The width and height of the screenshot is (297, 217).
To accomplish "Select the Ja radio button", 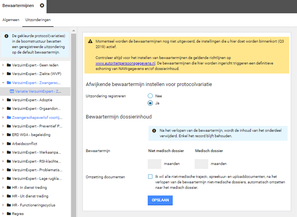I will pyautogui.click(x=150, y=103).
